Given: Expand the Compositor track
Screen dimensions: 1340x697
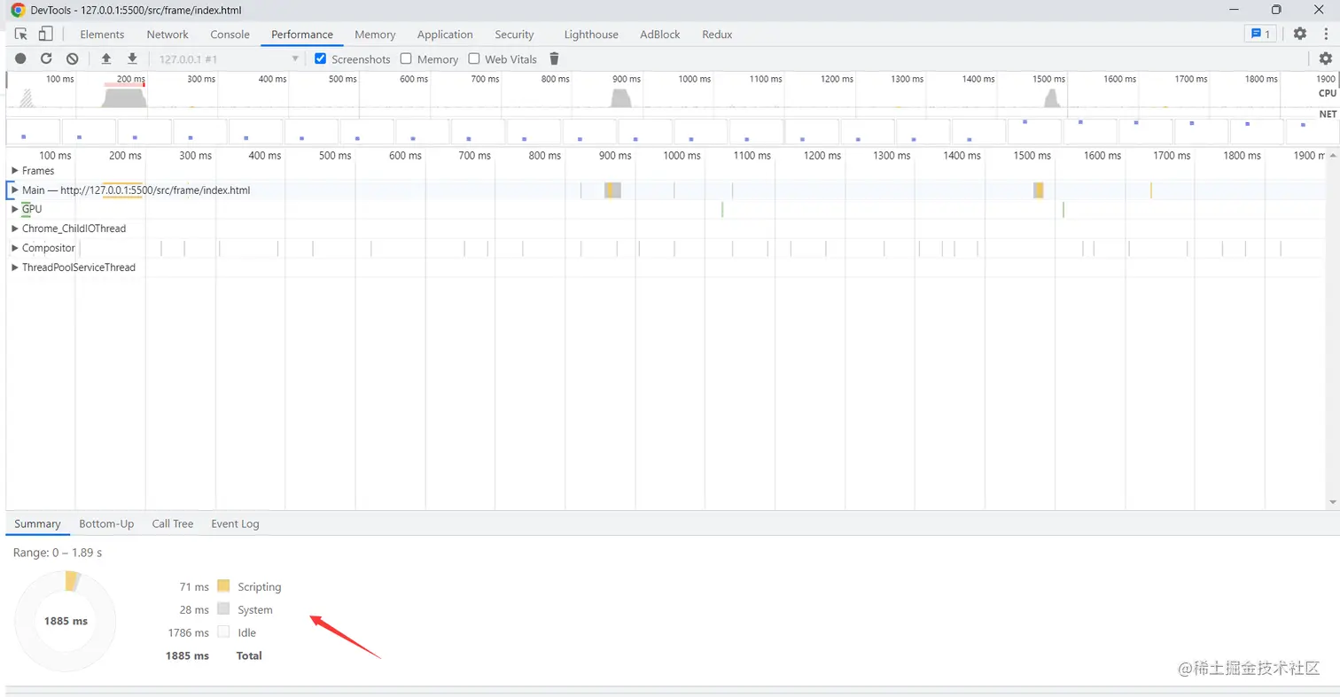Looking at the screenshot, I should click(x=14, y=248).
